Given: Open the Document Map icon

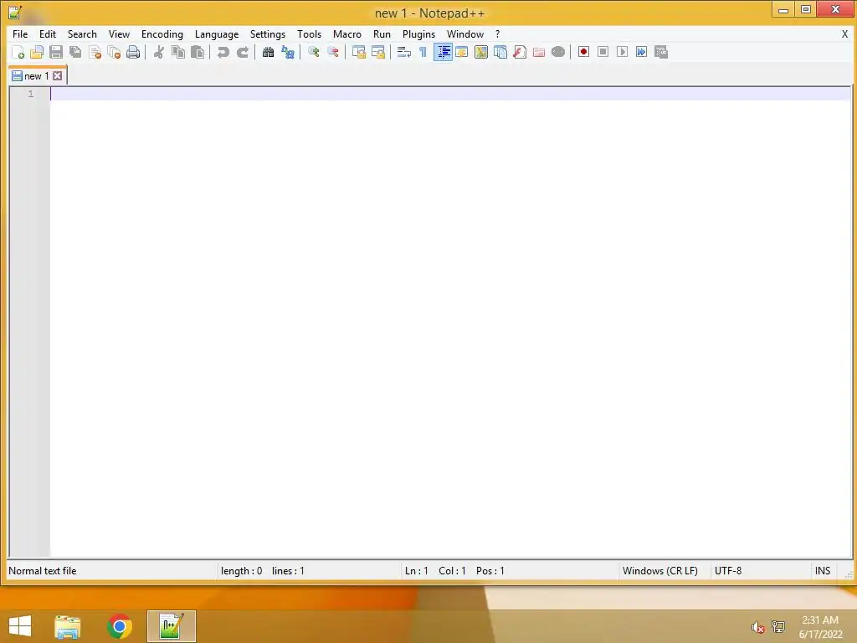Looking at the screenshot, I should click(481, 52).
